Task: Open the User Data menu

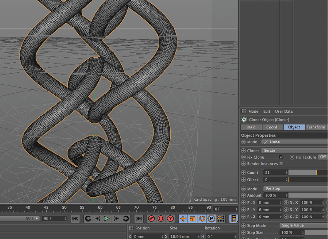Action: [284, 111]
